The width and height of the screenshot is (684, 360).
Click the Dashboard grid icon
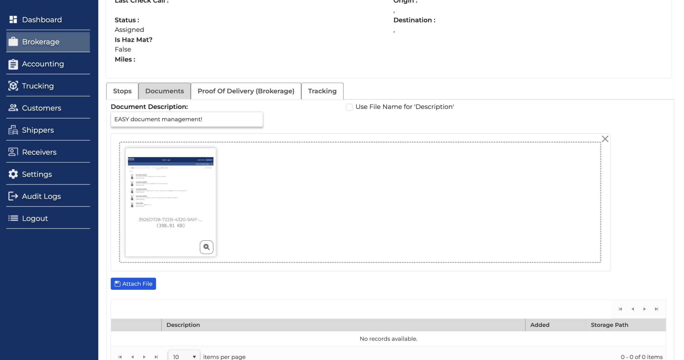(13, 20)
